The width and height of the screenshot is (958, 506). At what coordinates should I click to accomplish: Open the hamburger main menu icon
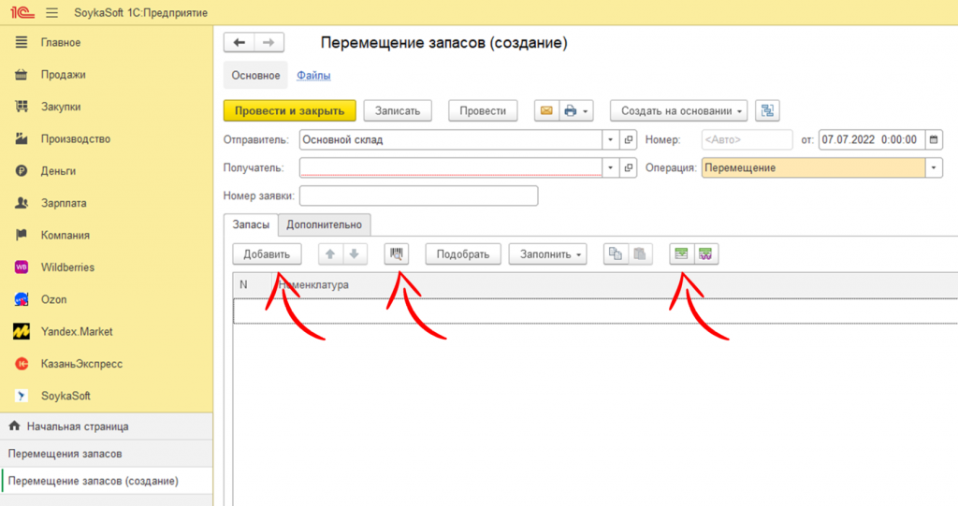click(x=51, y=13)
